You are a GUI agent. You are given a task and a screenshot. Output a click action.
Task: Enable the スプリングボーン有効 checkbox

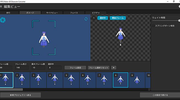point(153,26)
